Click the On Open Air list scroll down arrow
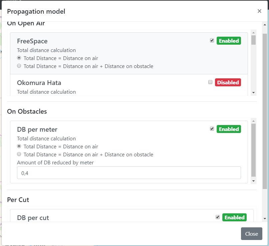The image size is (269, 246). click(253, 93)
